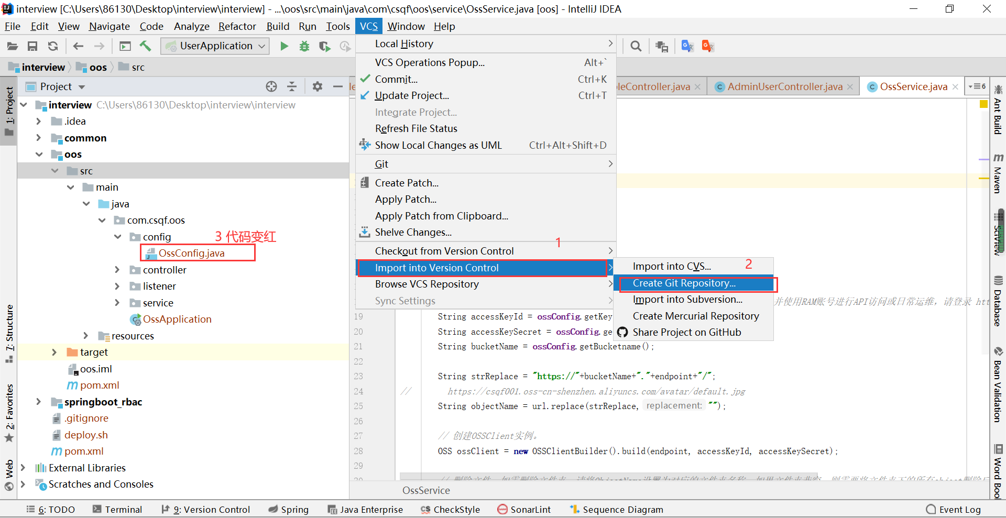1006x518 pixels.
Task: Run UserApplication with the green play icon
Action: [x=284, y=46]
